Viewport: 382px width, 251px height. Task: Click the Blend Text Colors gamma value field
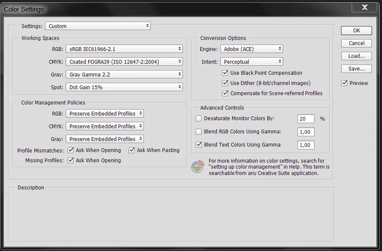pyautogui.click(x=306, y=145)
